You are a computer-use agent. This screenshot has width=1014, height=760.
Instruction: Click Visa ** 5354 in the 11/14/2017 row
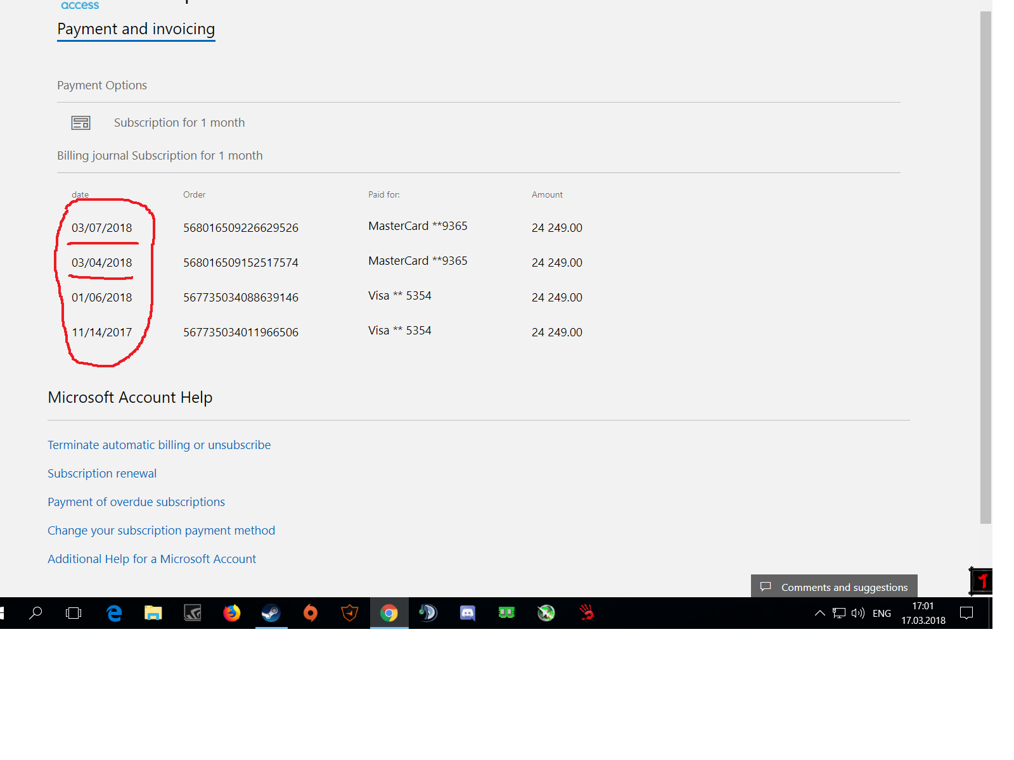point(400,331)
